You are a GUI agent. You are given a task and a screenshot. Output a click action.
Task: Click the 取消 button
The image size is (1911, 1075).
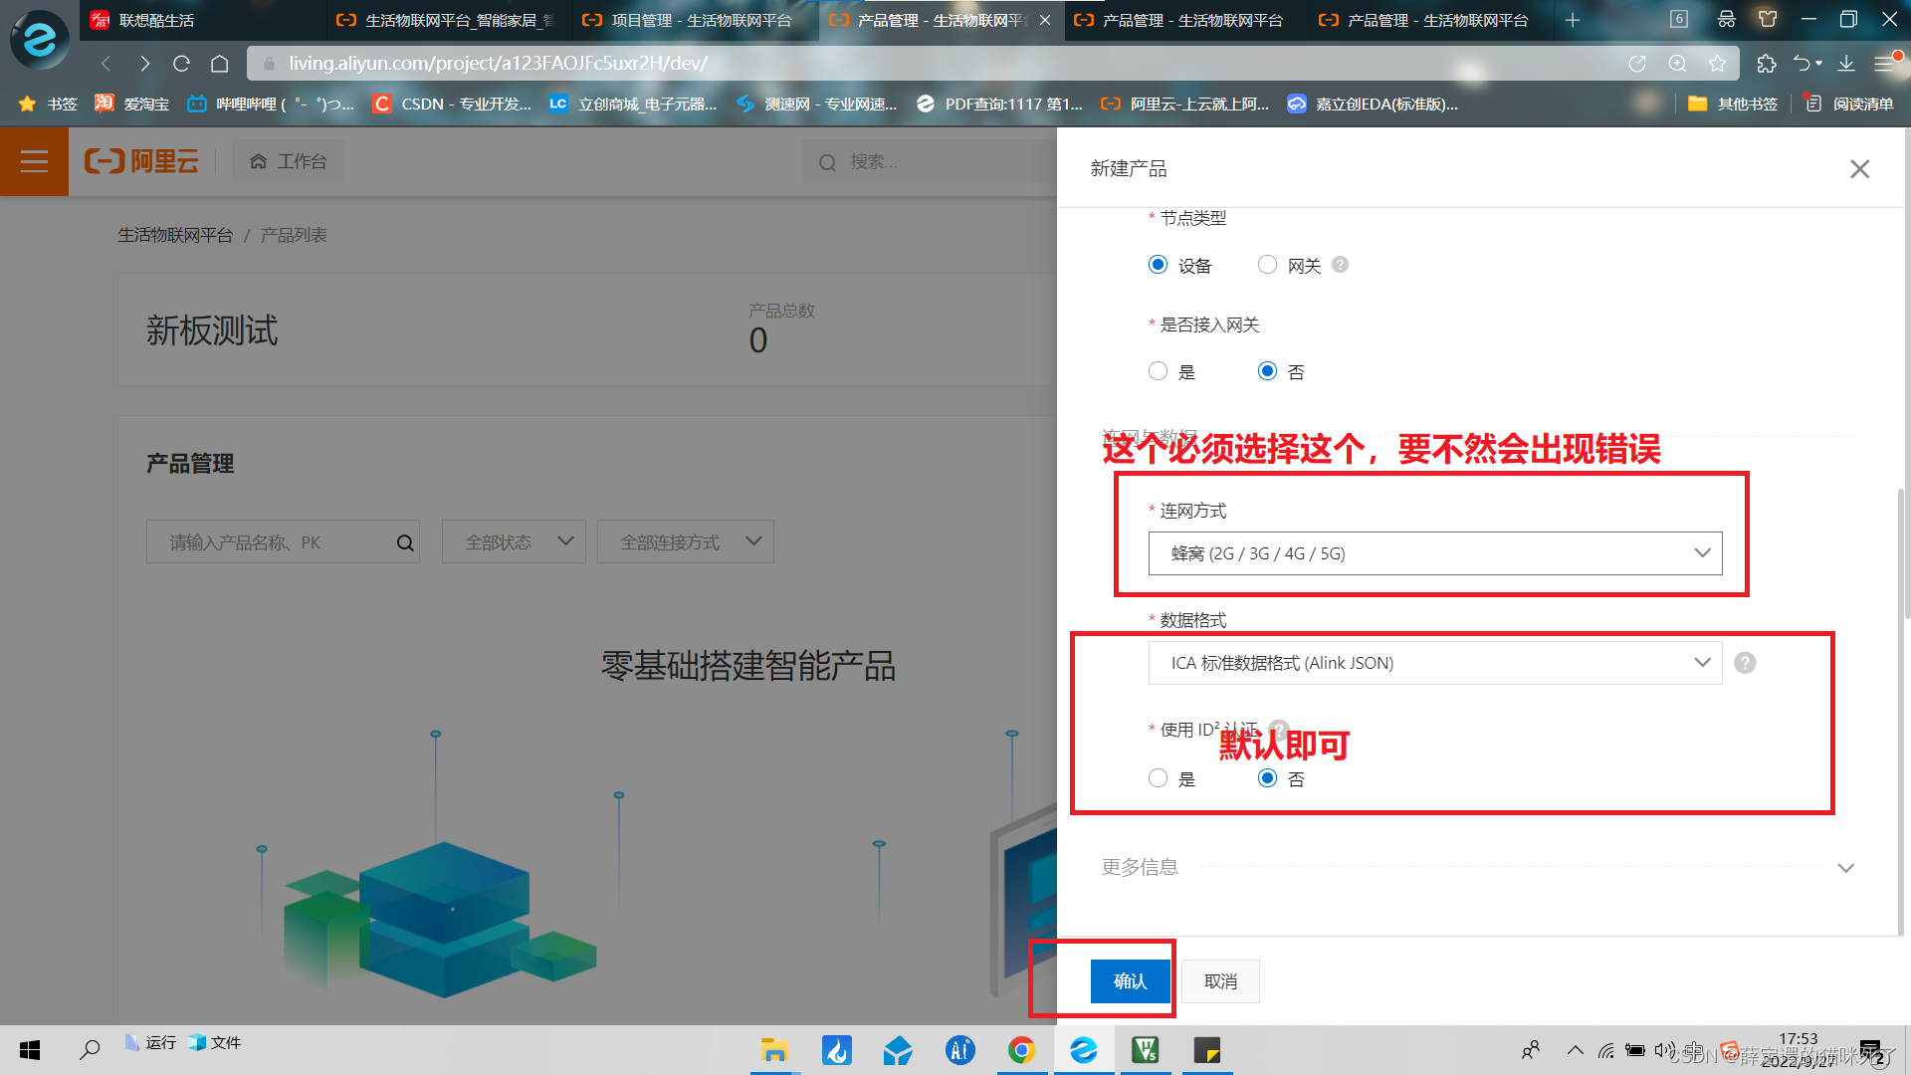(x=1220, y=981)
